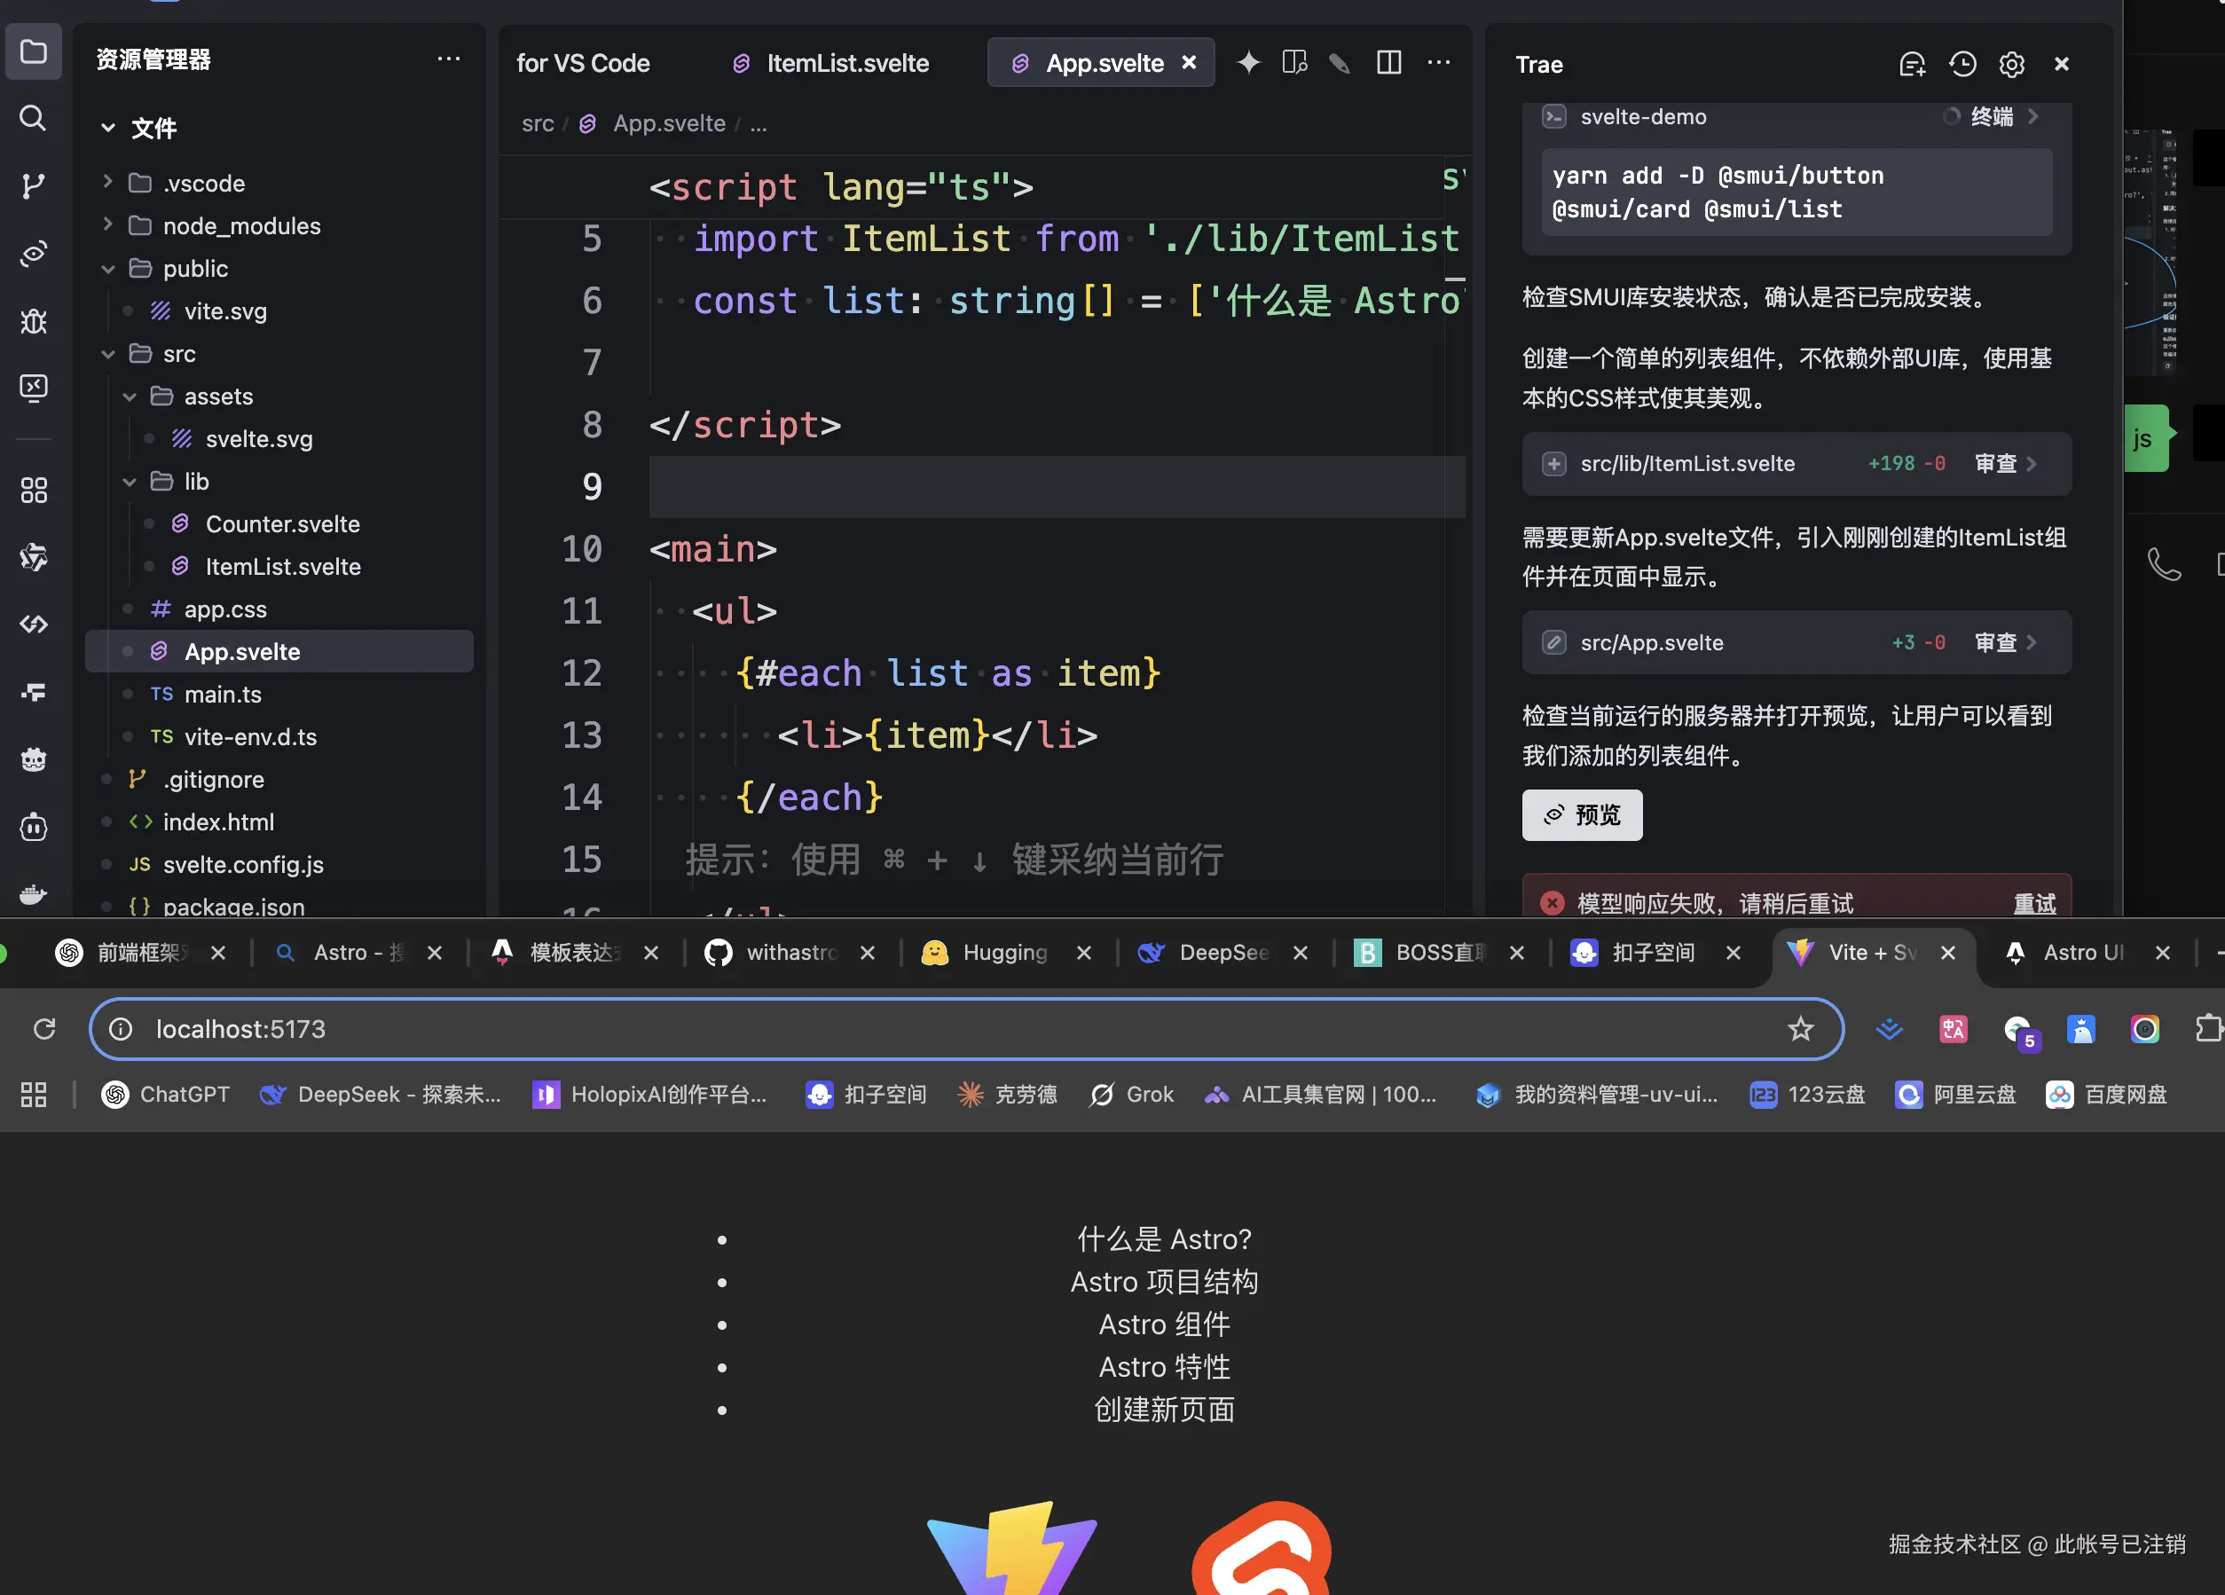This screenshot has width=2225, height=1595.
Task: Click the split editor icon
Action: click(1388, 63)
